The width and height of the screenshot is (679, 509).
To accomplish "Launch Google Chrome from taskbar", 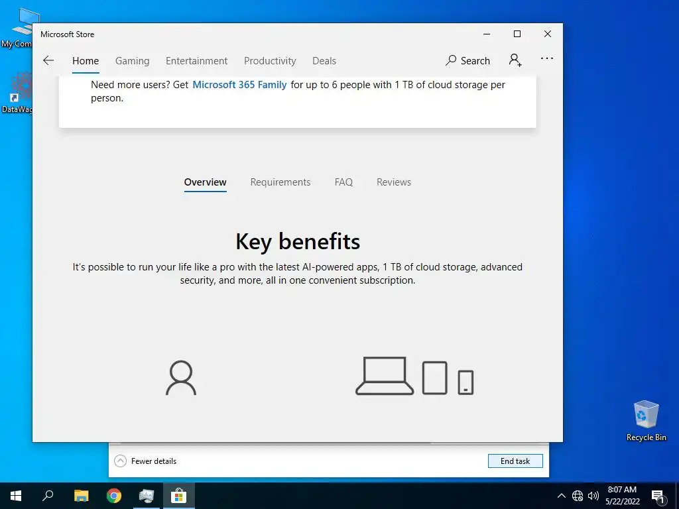I will [x=114, y=496].
